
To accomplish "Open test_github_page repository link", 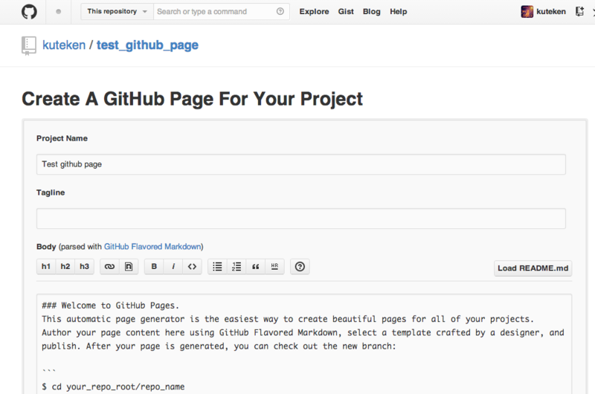I will (x=147, y=45).
